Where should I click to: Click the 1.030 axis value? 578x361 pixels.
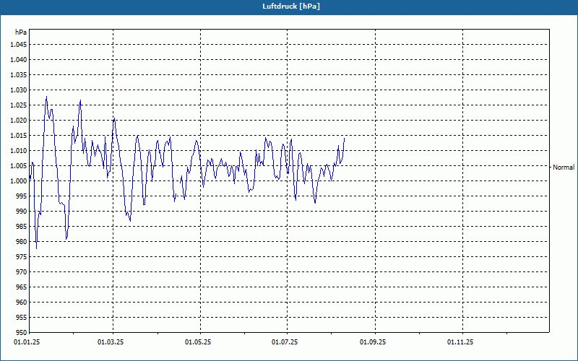(19, 90)
